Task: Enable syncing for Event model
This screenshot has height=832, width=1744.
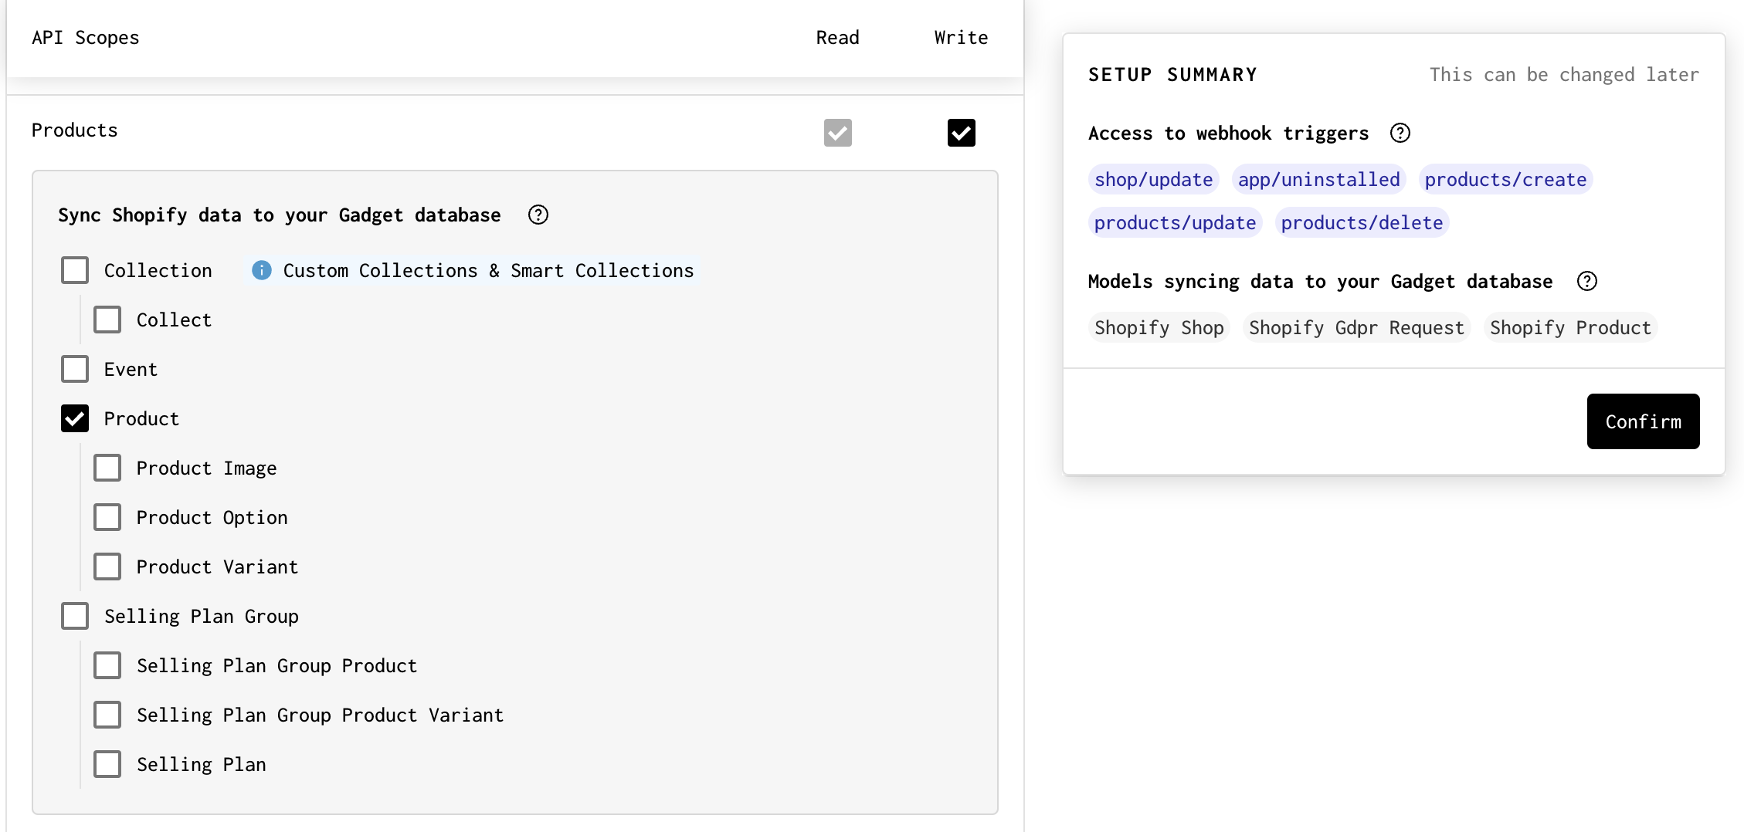Action: tap(75, 369)
